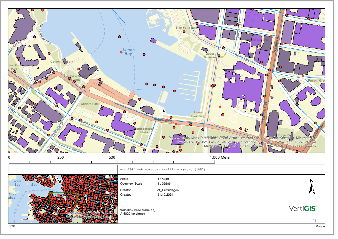Image resolution: width=338 pixels, height=239 pixels.
Task: Click the scale bar 500 mark
Action: pyautogui.click(x=112, y=157)
